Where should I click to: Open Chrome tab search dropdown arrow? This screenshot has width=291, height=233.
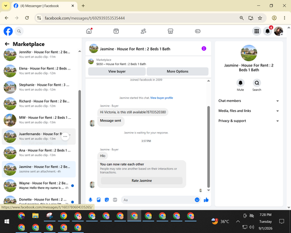point(6,6)
